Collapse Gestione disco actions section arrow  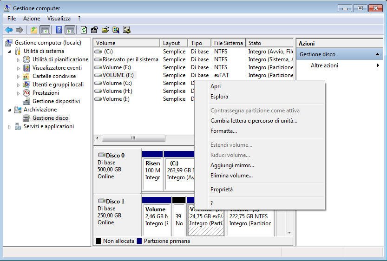[x=377, y=54]
